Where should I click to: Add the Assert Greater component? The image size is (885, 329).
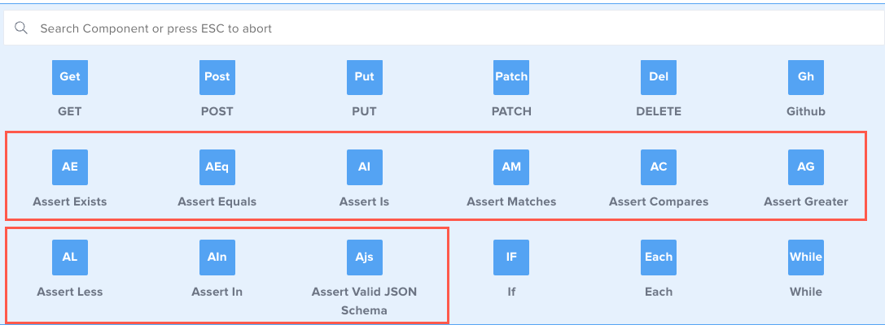(x=805, y=167)
